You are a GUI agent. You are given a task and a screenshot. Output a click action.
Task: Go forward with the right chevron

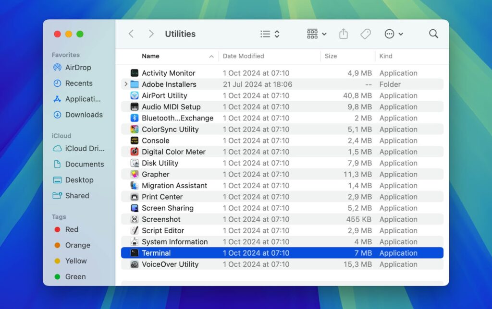[x=151, y=34]
